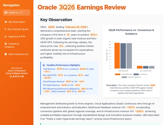This screenshot has height=125, width=167.
Task: Click the language icon in the Switch button
Action: (x=6, y=13)
